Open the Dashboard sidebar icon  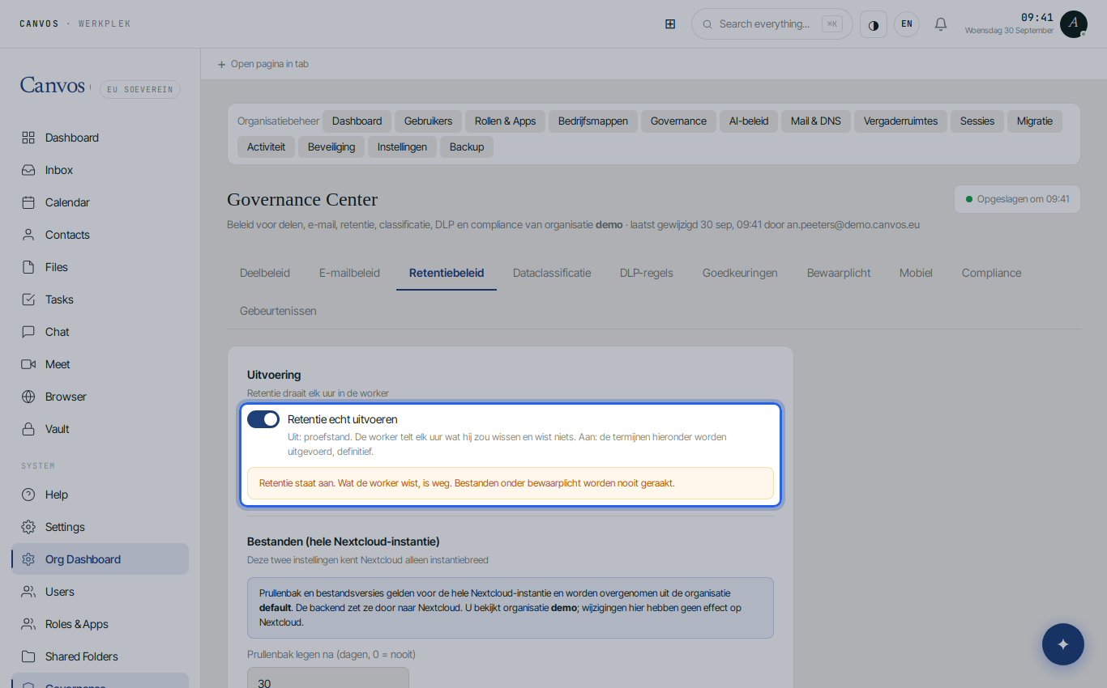[28, 138]
